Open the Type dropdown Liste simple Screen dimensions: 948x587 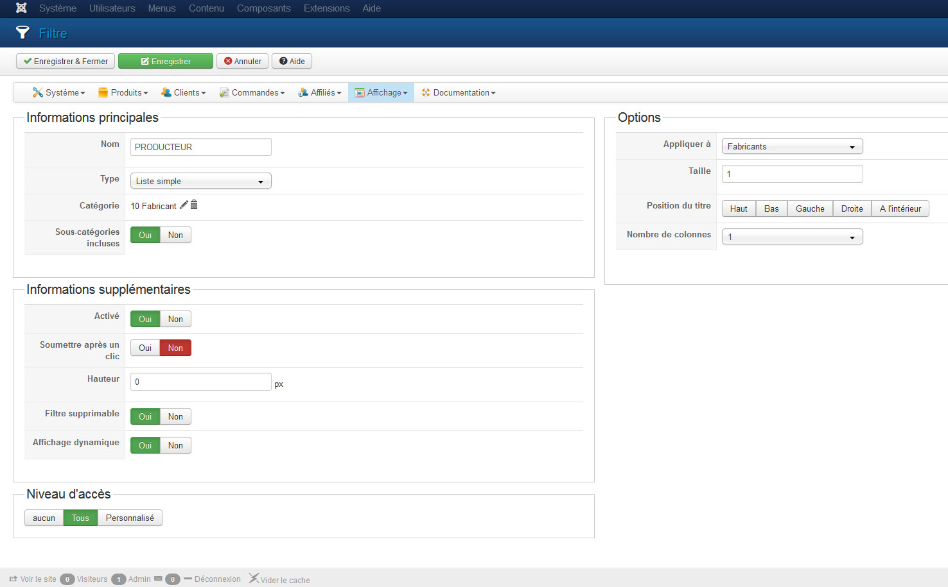click(200, 181)
